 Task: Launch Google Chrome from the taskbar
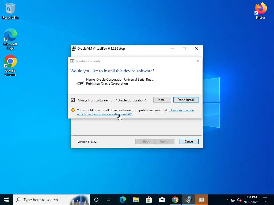(x=175, y=200)
